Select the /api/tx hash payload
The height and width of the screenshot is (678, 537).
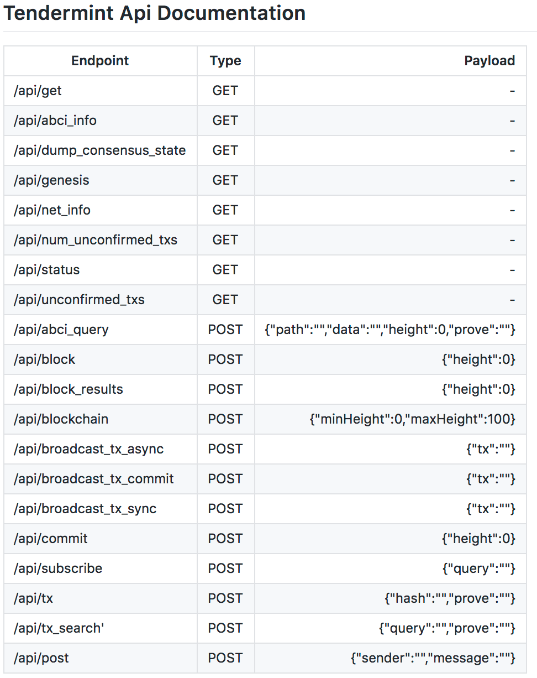coord(450,598)
